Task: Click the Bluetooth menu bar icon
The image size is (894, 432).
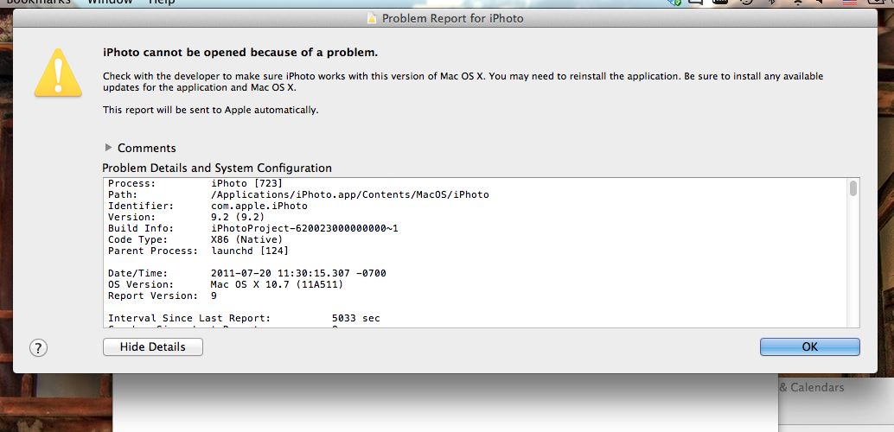Action: [x=771, y=3]
